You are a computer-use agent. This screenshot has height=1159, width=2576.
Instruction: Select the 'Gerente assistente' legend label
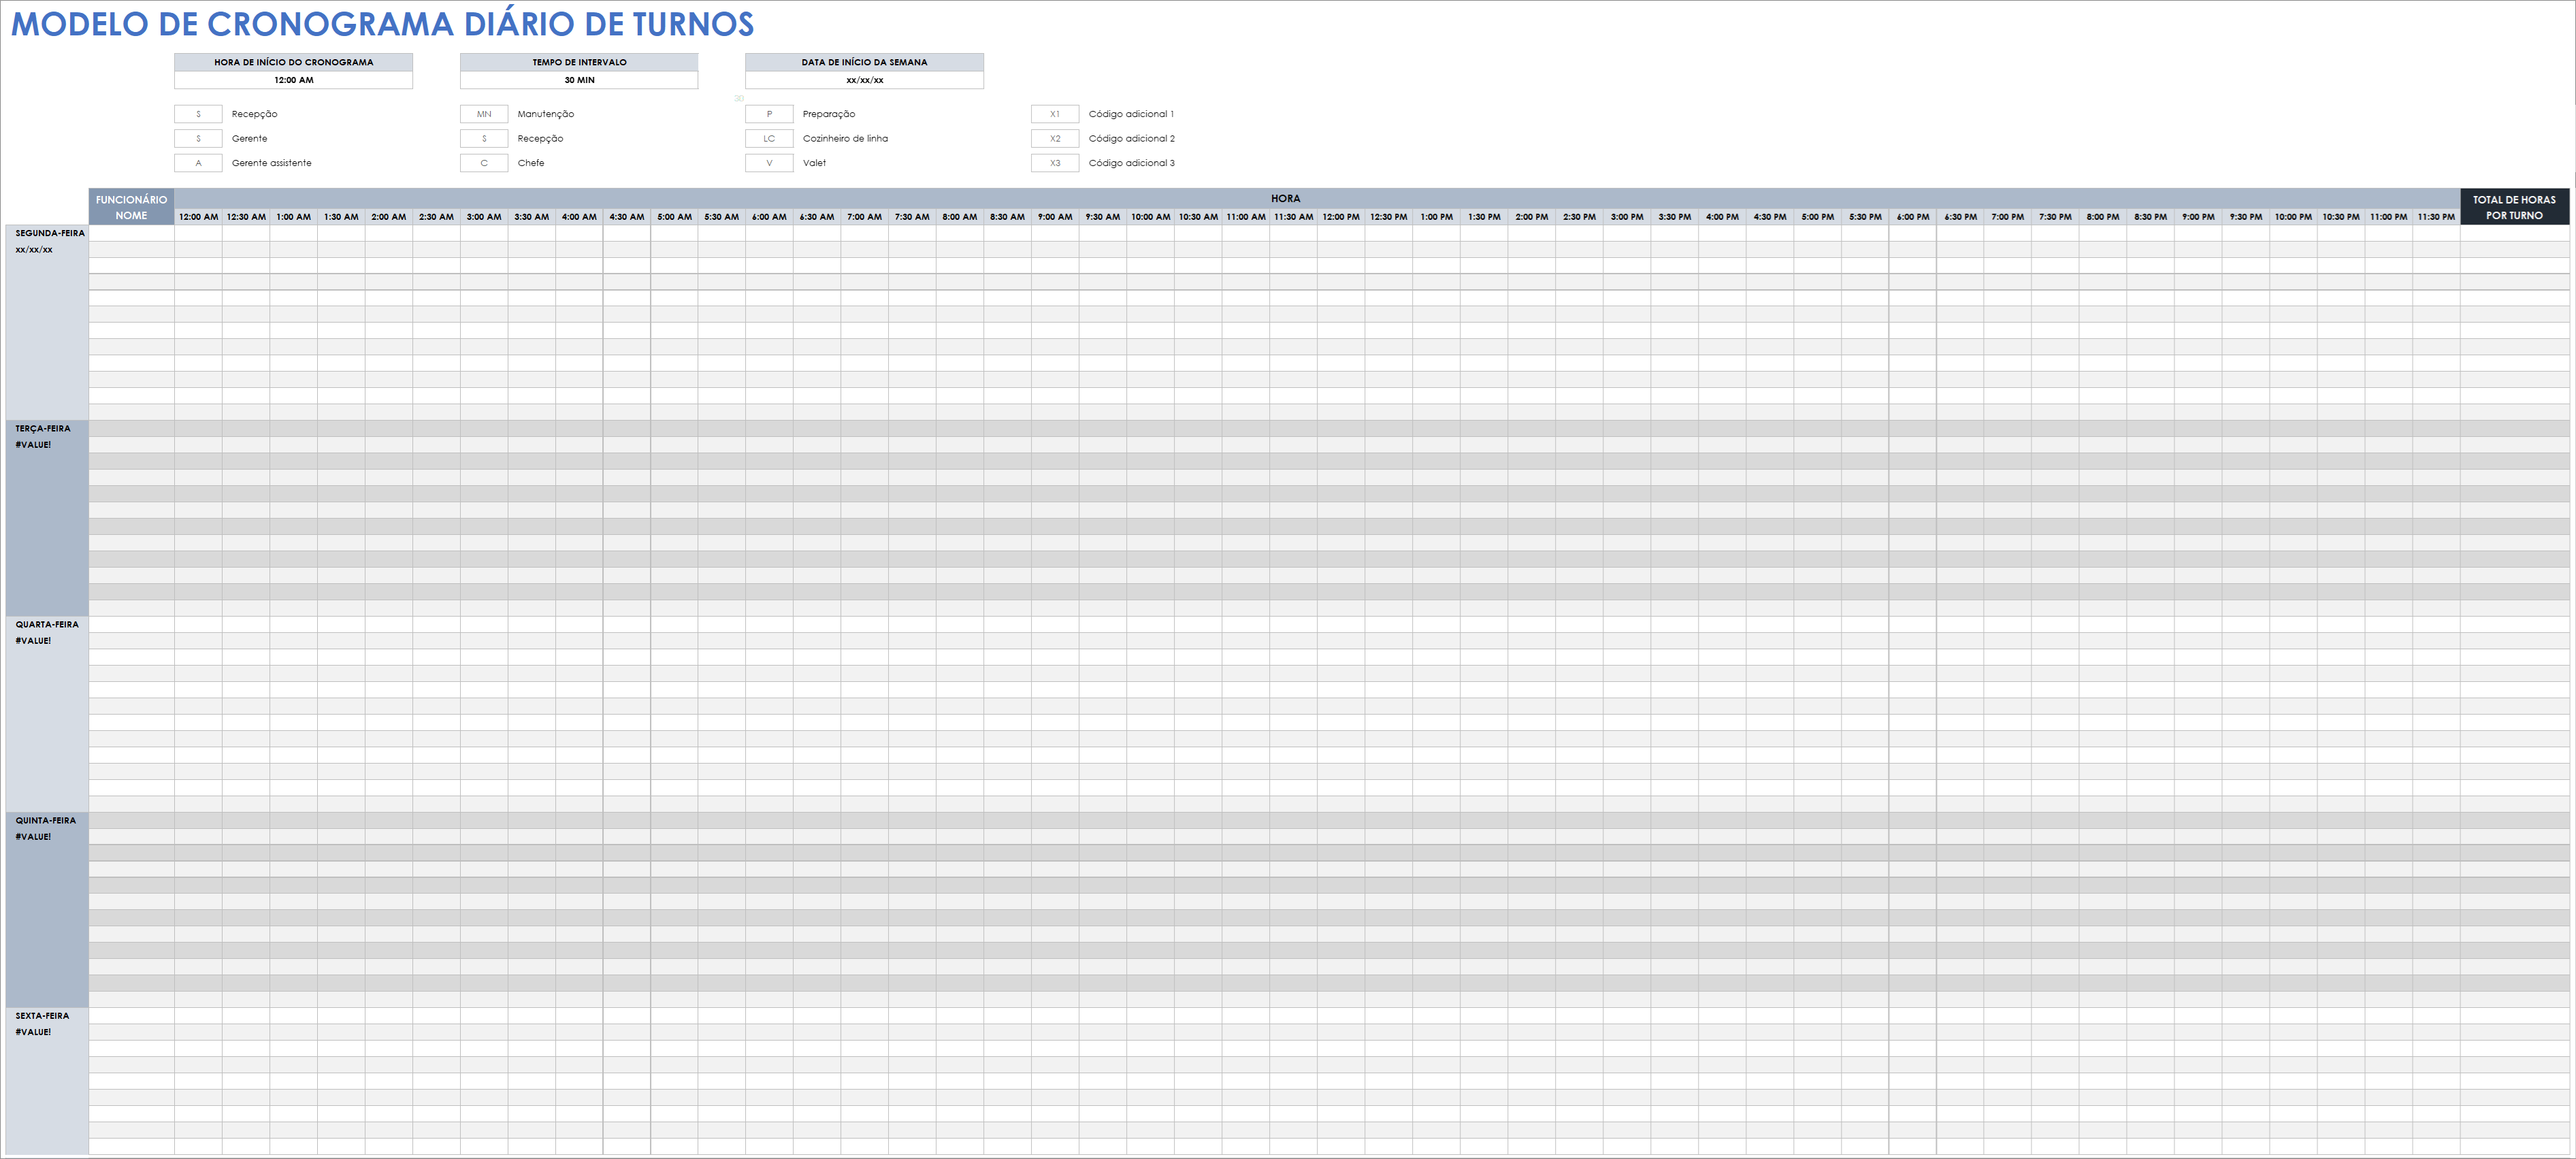coord(271,163)
